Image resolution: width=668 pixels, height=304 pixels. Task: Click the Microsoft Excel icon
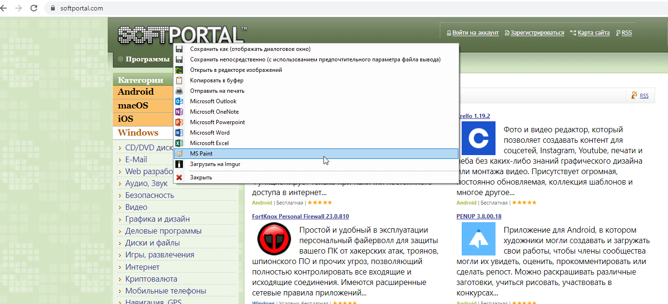pos(179,143)
